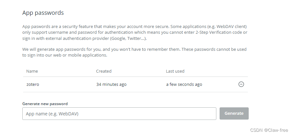Select the Created column header

(x=104, y=71)
